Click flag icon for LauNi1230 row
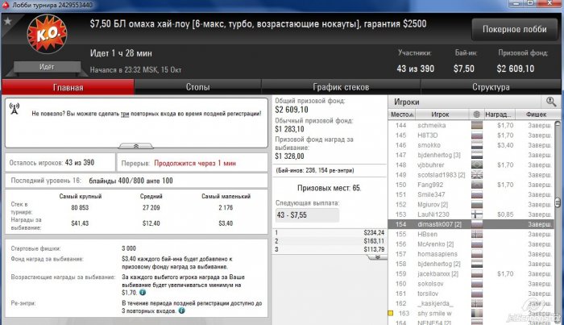The image size is (564, 325). pyautogui.click(x=477, y=215)
